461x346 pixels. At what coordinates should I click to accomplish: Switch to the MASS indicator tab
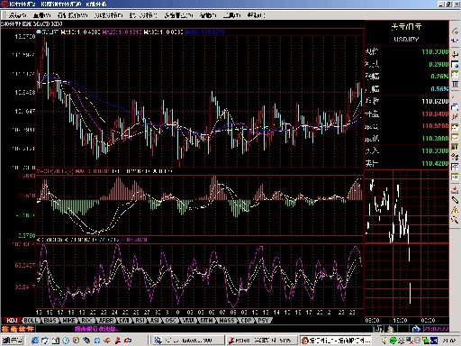(227, 321)
